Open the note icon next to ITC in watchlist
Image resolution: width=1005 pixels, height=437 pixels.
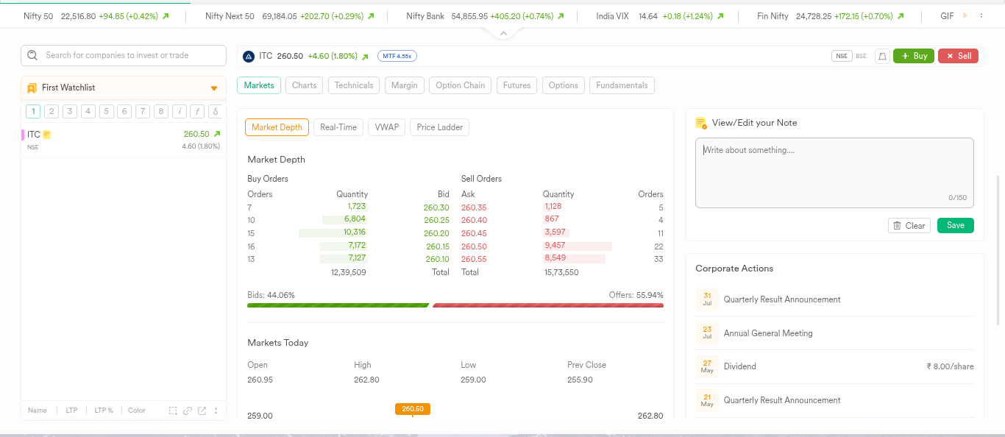(x=47, y=135)
